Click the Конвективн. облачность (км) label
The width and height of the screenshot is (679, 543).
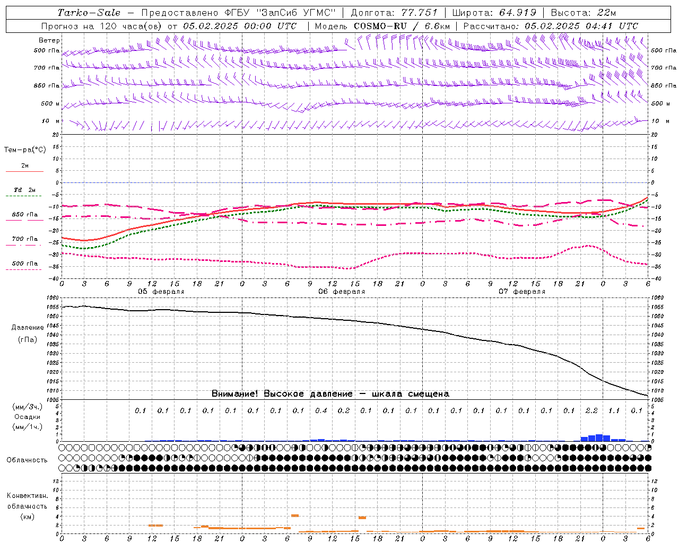(x=27, y=506)
